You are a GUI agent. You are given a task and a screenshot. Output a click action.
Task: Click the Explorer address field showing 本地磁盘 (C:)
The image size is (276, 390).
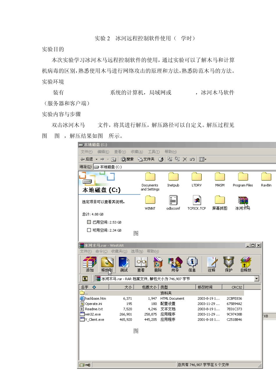(x=184, y=167)
